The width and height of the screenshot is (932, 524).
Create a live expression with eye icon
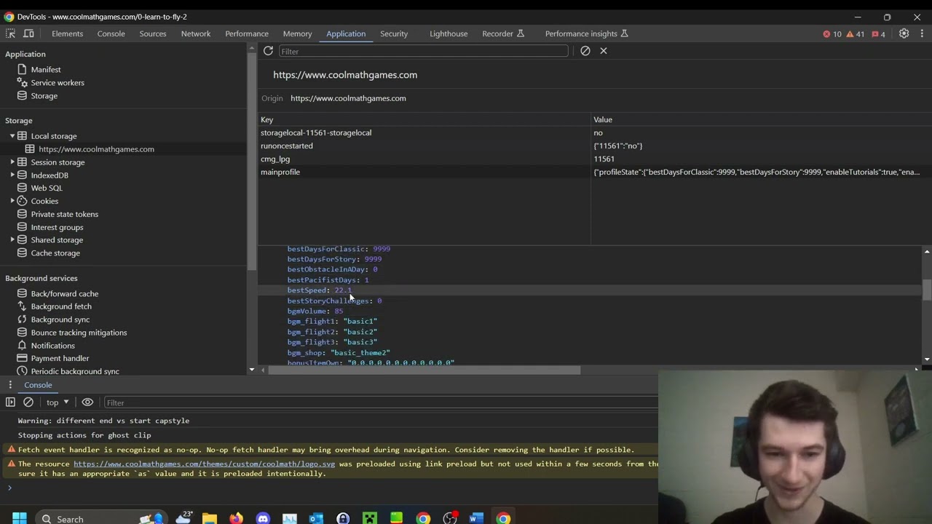(x=87, y=402)
